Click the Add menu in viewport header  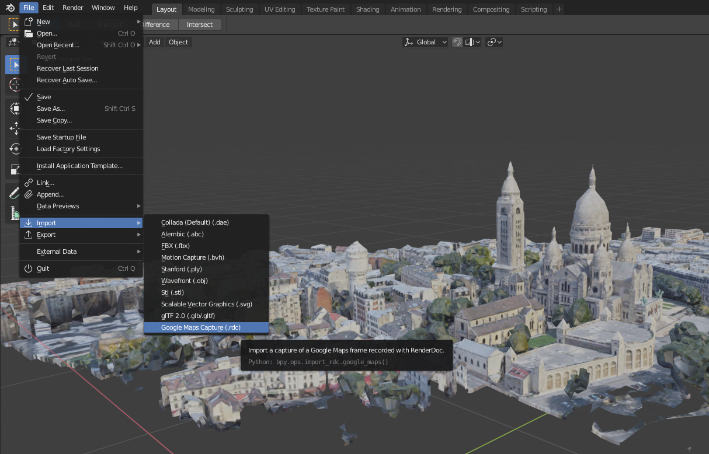click(154, 42)
